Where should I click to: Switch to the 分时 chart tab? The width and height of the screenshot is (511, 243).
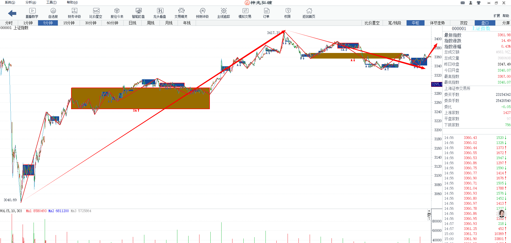coord(9,23)
